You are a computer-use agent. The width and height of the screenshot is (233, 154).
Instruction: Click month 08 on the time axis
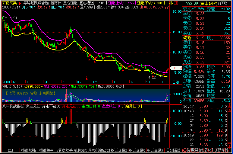[x=115, y=82]
